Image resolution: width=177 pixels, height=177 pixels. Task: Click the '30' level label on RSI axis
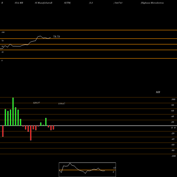click(2, 52)
